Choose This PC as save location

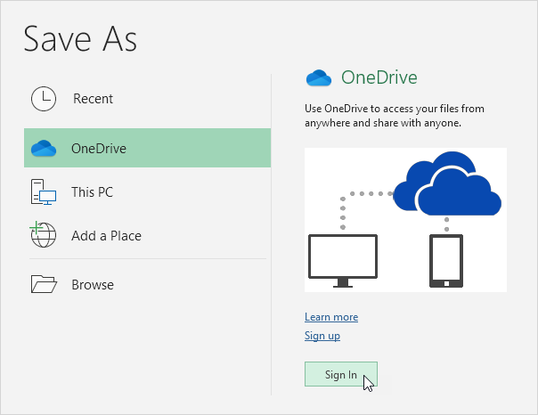point(148,192)
